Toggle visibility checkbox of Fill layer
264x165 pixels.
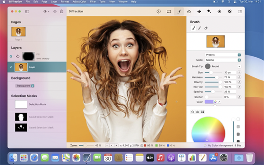[x=11, y=56]
